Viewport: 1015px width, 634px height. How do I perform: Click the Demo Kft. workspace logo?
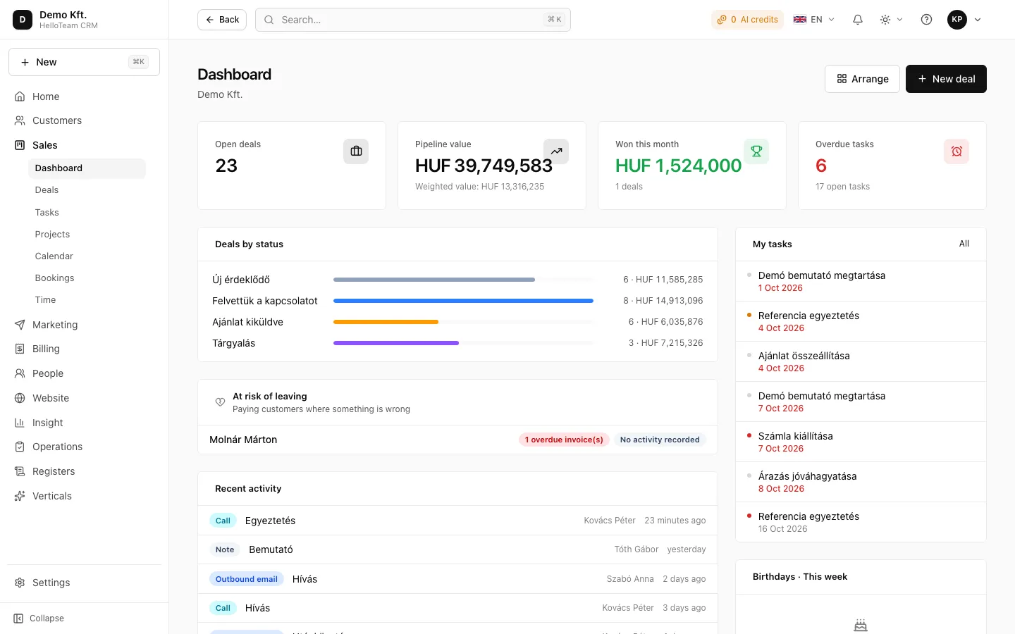[23, 20]
